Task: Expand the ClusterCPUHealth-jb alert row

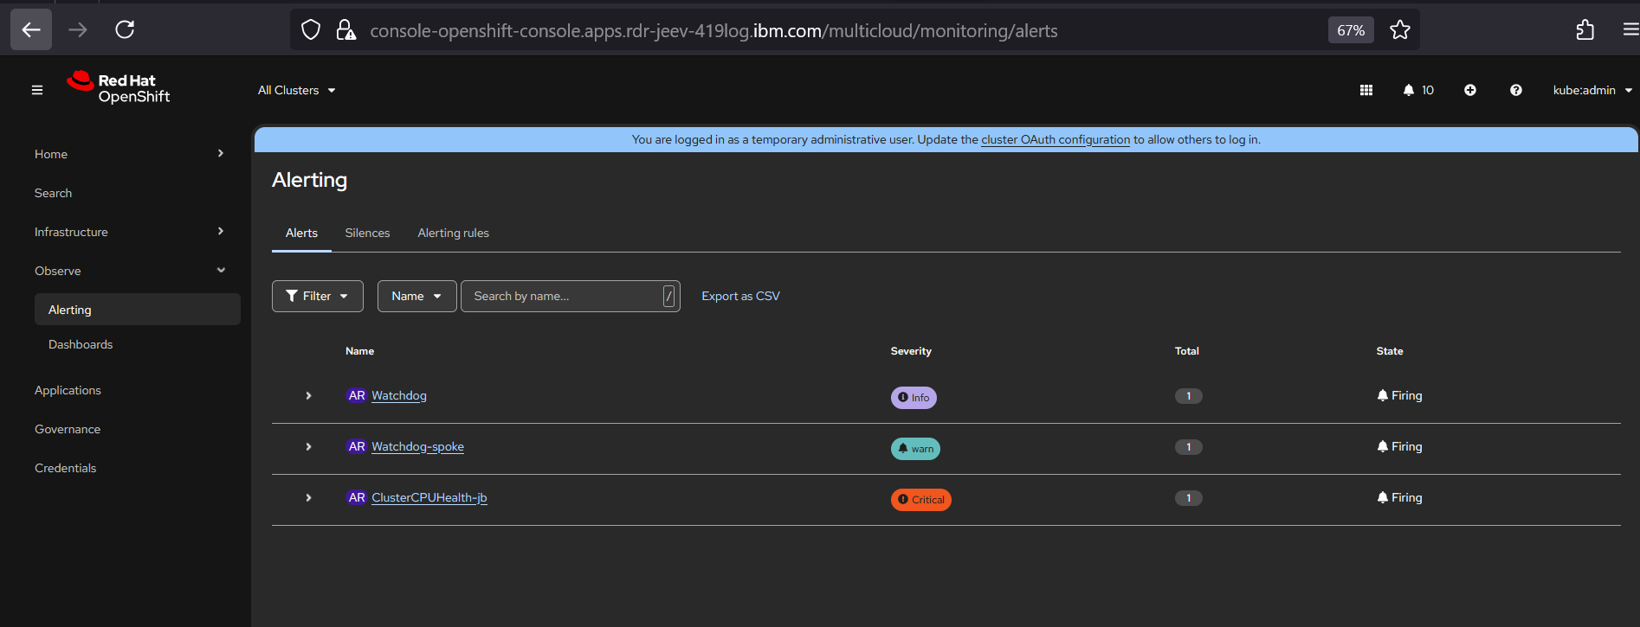Action: click(x=308, y=498)
